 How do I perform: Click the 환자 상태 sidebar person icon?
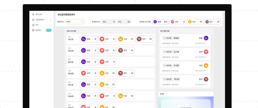33,14
